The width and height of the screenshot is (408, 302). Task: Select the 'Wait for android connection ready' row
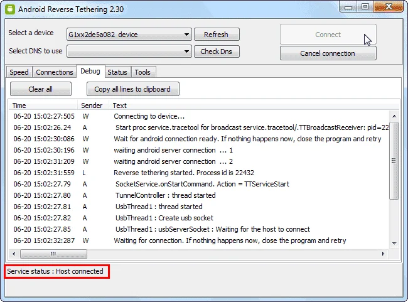coord(199,139)
